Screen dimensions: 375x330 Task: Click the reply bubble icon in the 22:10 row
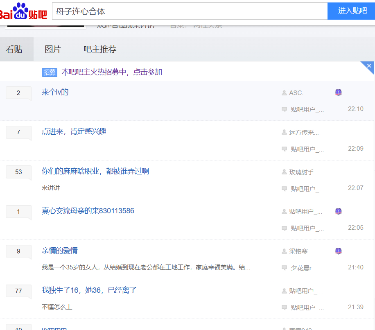tap(284, 109)
